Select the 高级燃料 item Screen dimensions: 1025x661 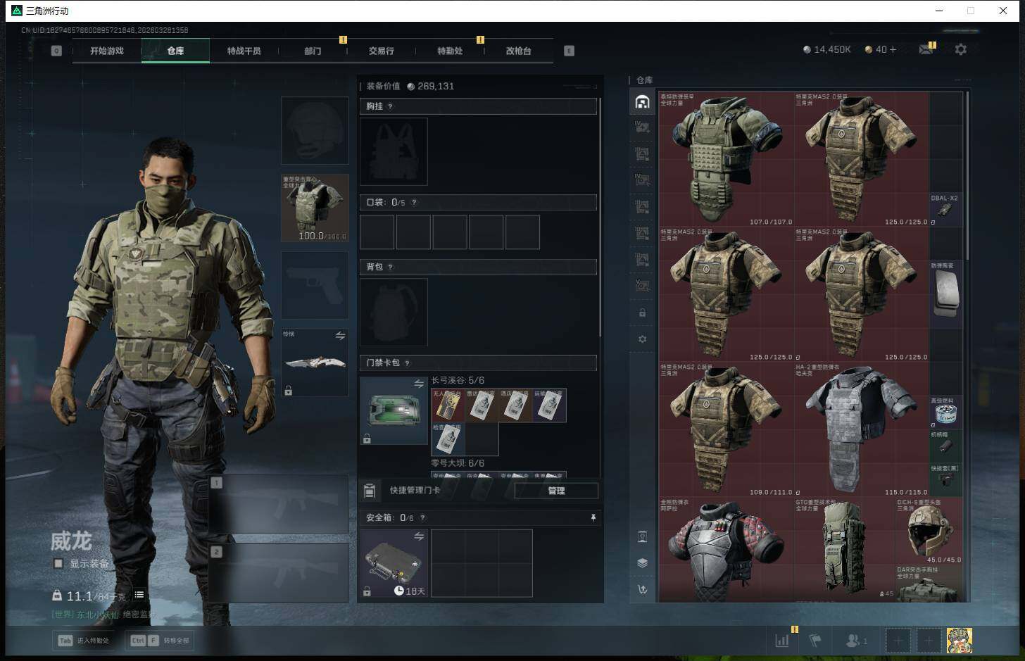[x=945, y=413]
